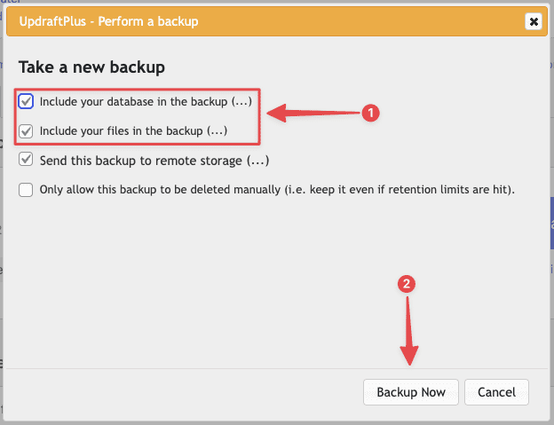Viewport: 554px width, 425px height.
Task: Click the red numbered circle 2
Action: (x=408, y=285)
